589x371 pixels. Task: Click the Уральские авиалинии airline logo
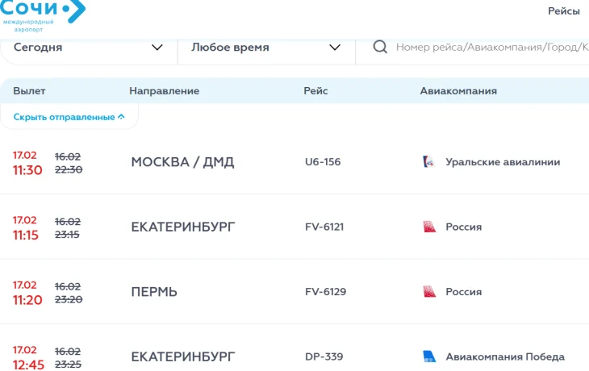(x=429, y=162)
